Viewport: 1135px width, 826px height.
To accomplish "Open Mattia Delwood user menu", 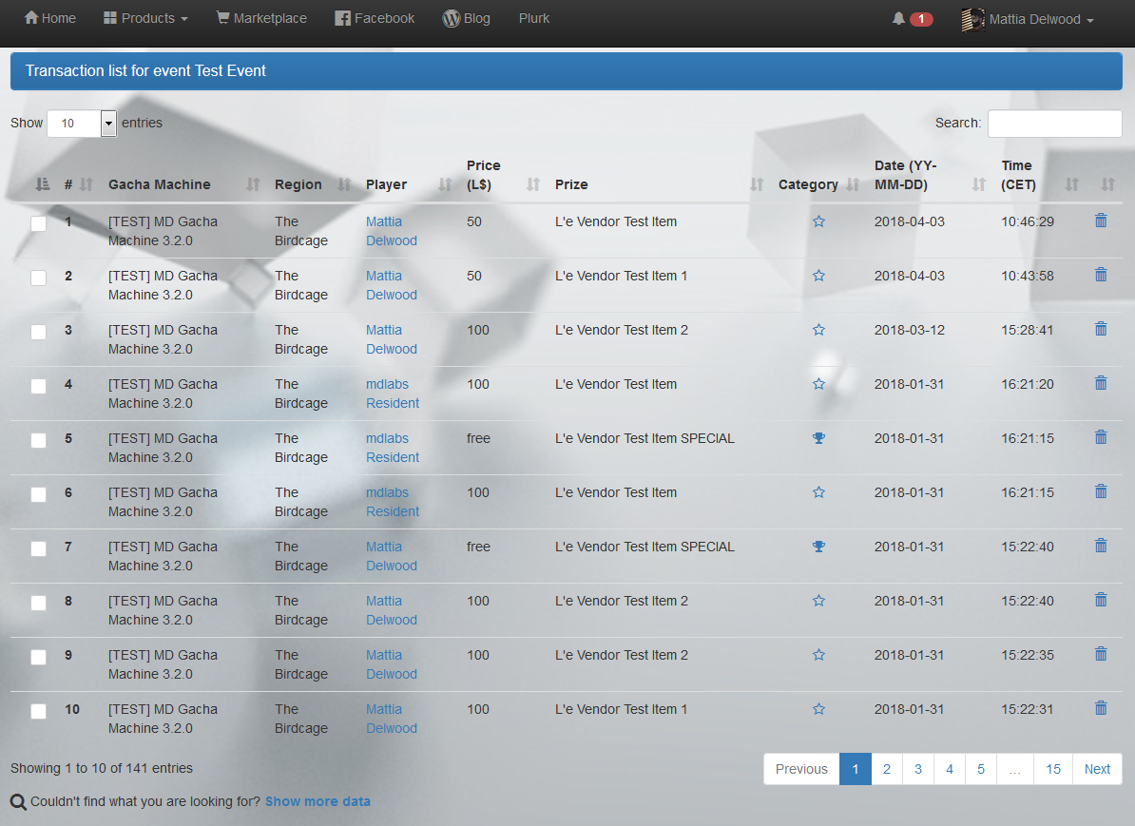I will pyautogui.click(x=1028, y=19).
